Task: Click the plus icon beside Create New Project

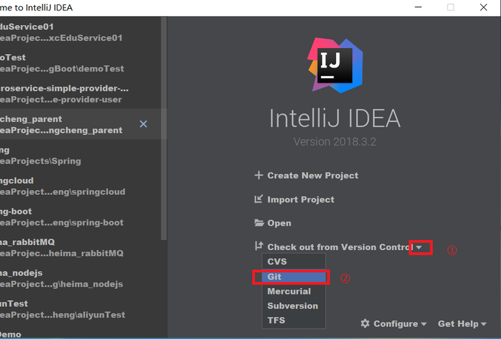Action: (258, 175)
